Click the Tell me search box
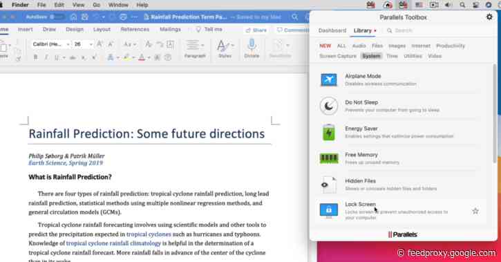Viewport: 501px width, 262px height. coord(209,30)
